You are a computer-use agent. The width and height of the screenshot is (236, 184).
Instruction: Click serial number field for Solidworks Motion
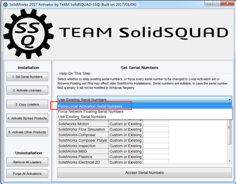(x=156, y=124)
